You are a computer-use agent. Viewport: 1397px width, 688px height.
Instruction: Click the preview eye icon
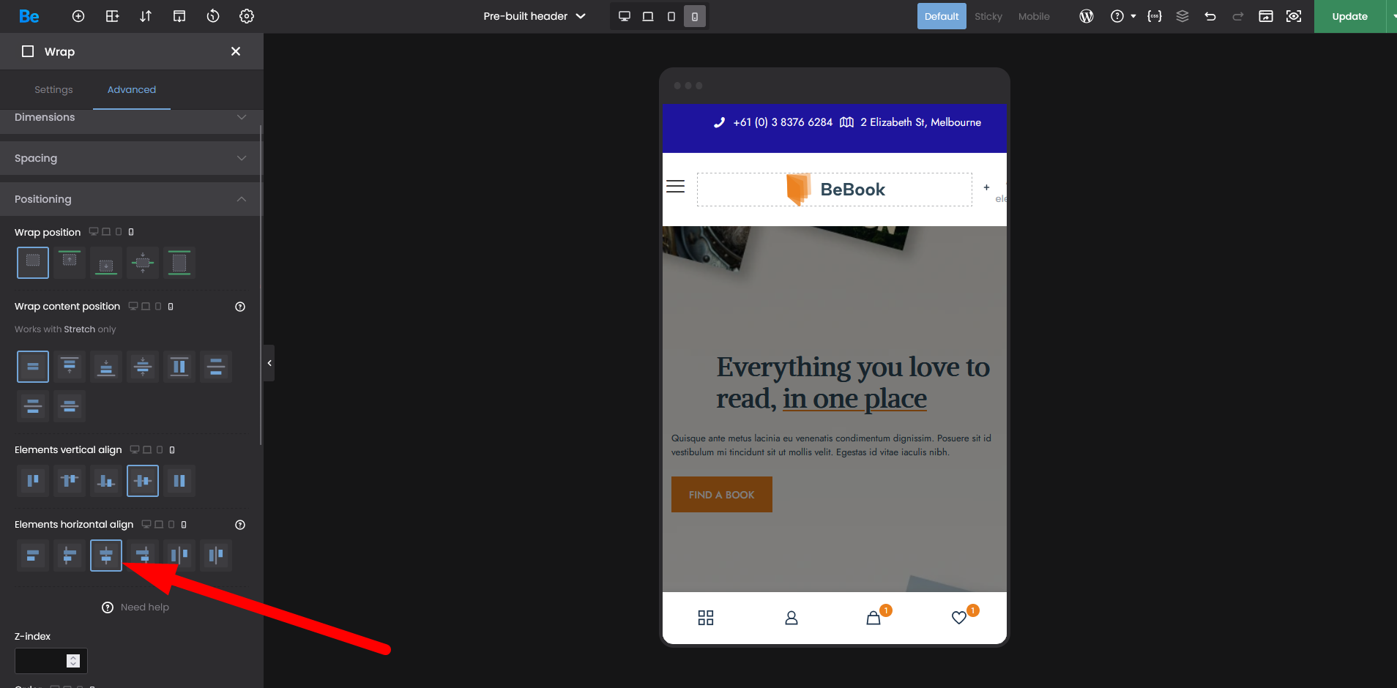pos(1294,16)
